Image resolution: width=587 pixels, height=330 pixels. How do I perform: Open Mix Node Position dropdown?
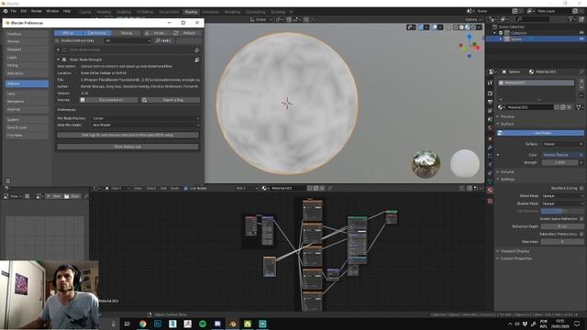[146, 118]
